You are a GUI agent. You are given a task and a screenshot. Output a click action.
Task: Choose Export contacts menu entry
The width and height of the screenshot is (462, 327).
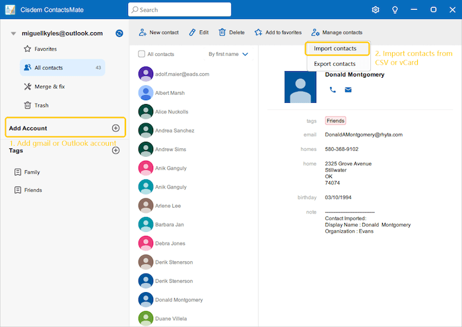point(335,64)
